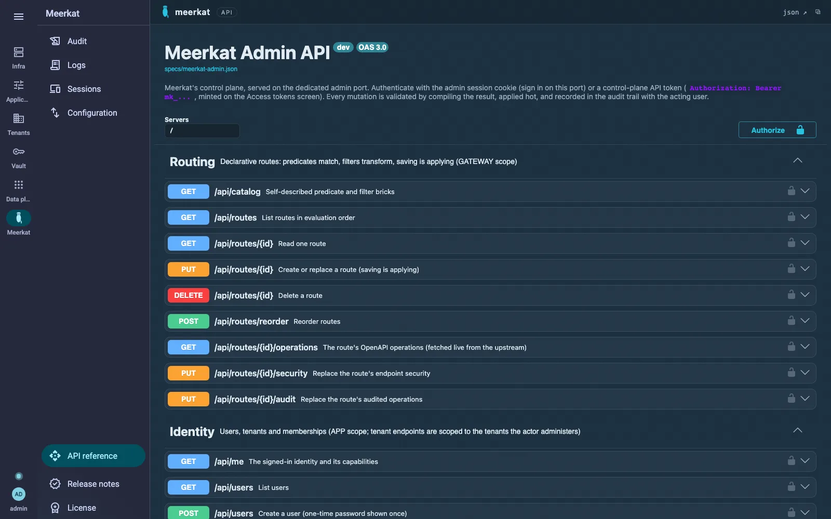This screenshot has width=831, height=519.
Task: Click the POST badge for /api/routes/reorder
Action: click(189, 321)
